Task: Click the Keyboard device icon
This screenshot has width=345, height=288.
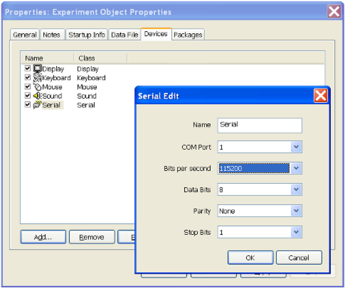Action: (37, 78)
